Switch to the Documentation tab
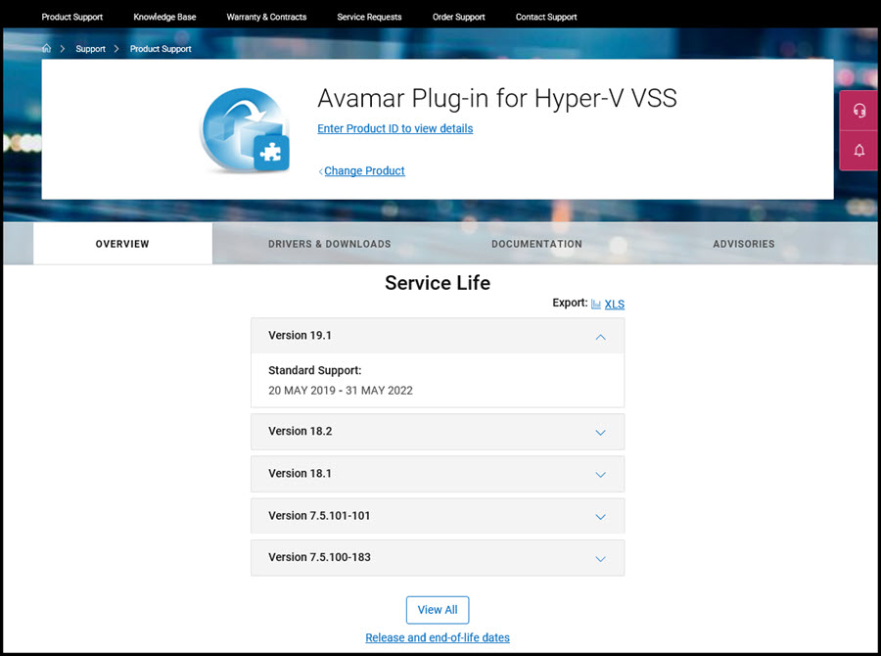This screenshot has width=881, height=656. point(536,244)
